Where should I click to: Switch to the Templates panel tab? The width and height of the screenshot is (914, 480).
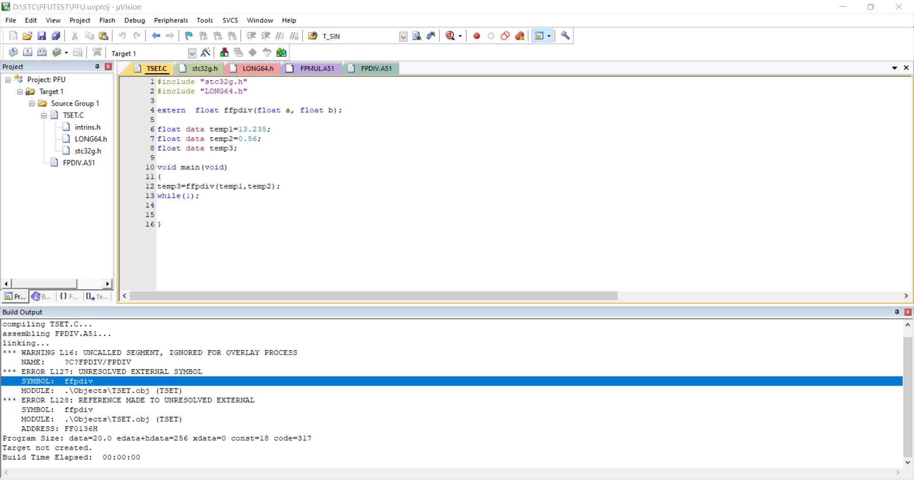[x=97, y=297]
